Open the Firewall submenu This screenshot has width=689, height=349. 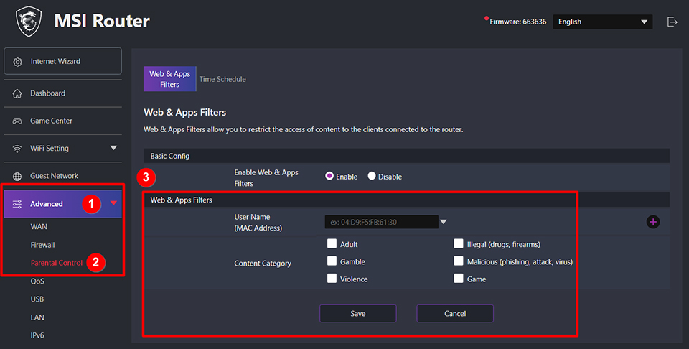point(42,245)
